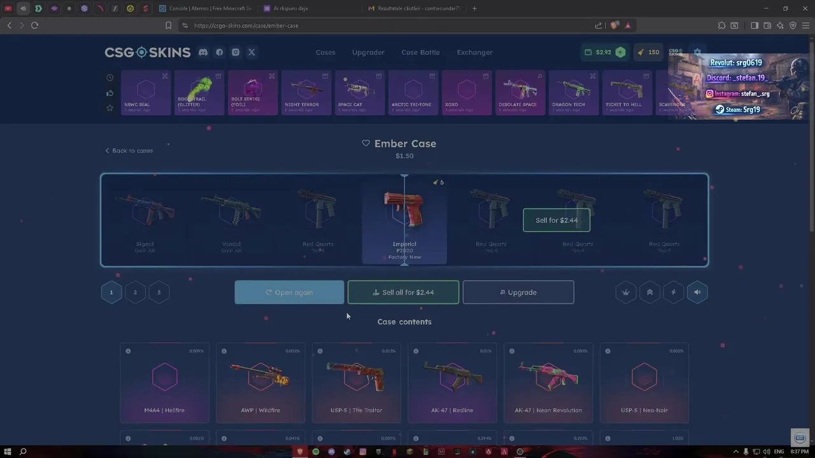Open the Brave shields icon
Screen dimensions: 815x458
614,25
